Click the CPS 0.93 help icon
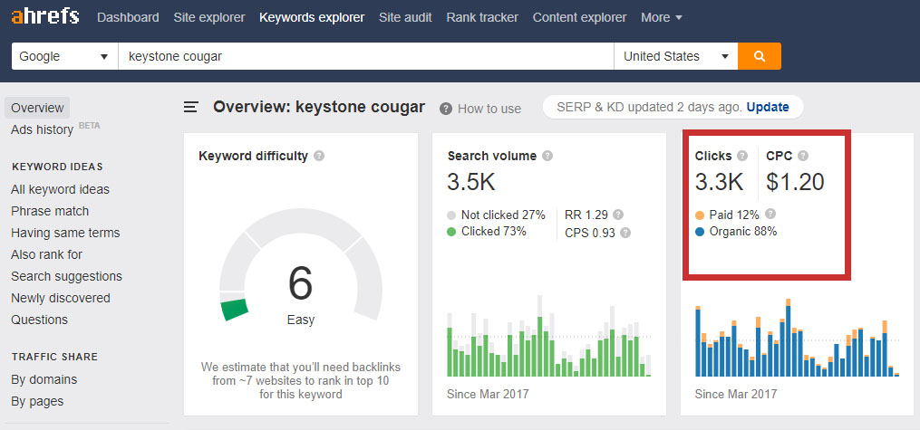Screen dimensions: 920x430 pos(625,233)
